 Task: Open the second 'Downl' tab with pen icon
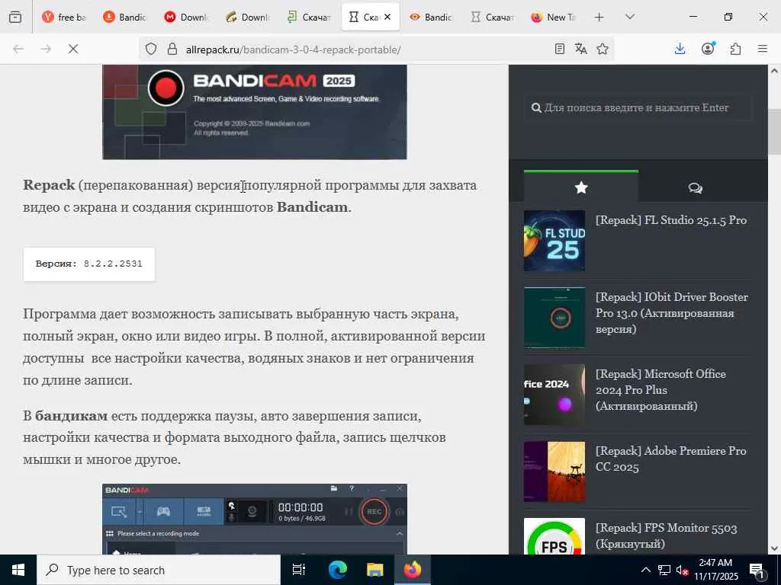point(247,17)
